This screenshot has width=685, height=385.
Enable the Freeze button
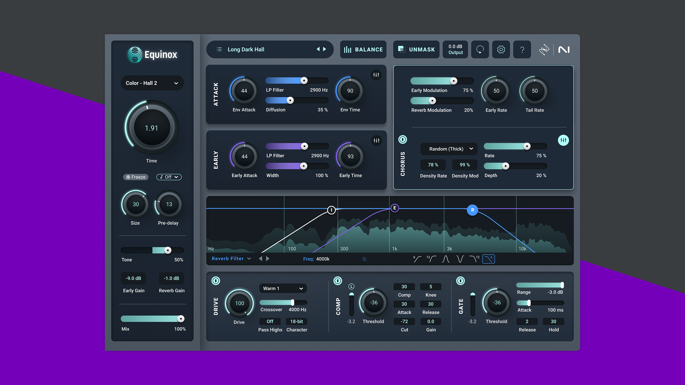click(x=136, y=177)
